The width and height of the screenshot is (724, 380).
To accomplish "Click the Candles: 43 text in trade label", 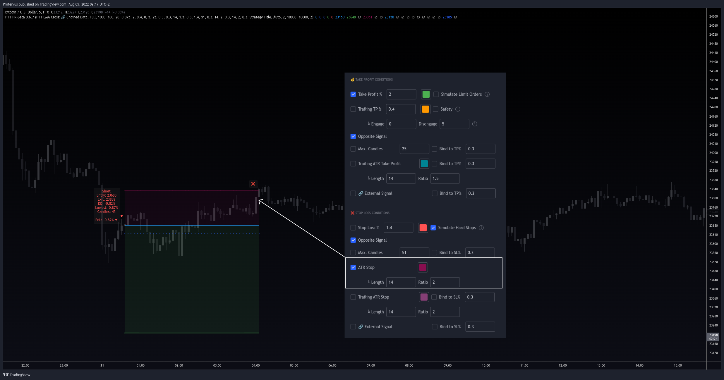I will pyautogui.click(x=106, y=212).
